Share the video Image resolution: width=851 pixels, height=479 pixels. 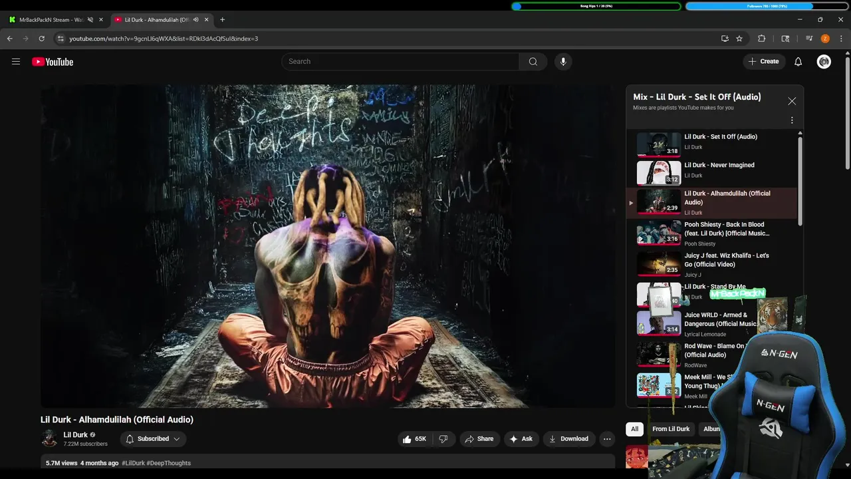479,439
